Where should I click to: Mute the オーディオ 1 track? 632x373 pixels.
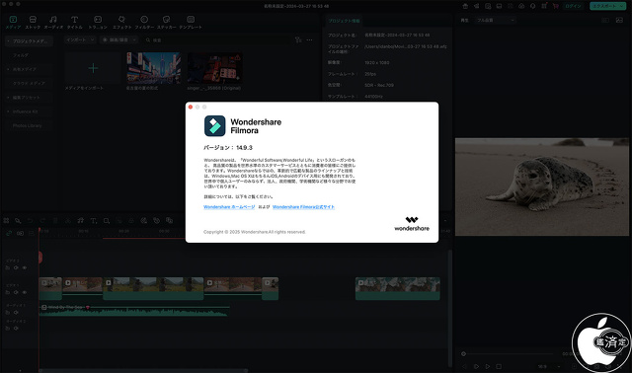[16, 313]
